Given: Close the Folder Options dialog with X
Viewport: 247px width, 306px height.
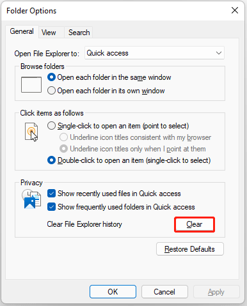Looking at the screenshot, I should click(x=235, y=10).
